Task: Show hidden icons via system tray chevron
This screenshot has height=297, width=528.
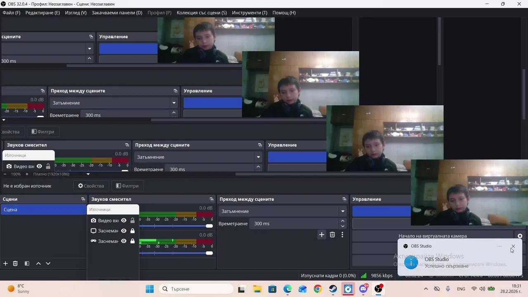Action: tap(426, 289)
